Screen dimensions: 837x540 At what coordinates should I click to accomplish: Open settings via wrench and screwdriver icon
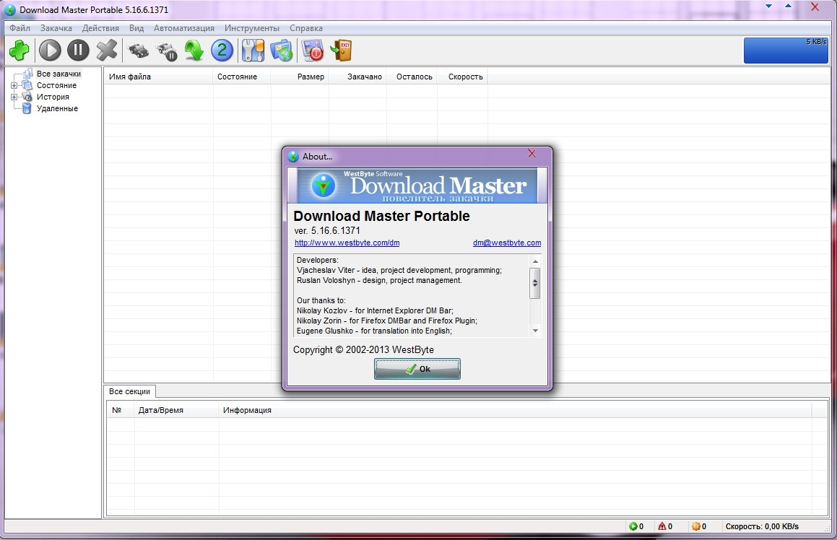pos(253,51)
